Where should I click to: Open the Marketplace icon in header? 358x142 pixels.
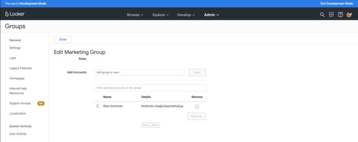(x=331, y=15)
